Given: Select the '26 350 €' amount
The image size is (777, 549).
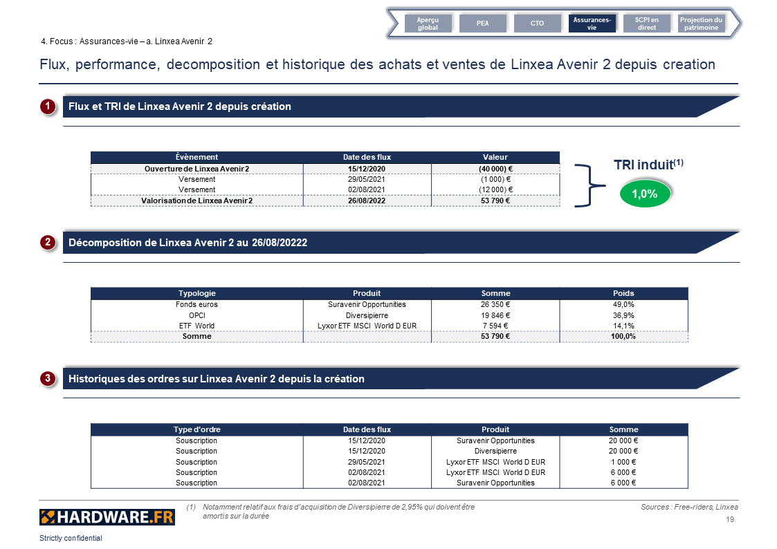Looking at the screenshot, I should tap(495, 304).
